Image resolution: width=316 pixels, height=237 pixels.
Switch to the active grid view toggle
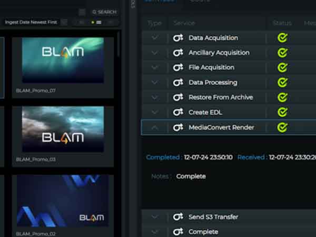pyautogui.click(x=96, y=22)
